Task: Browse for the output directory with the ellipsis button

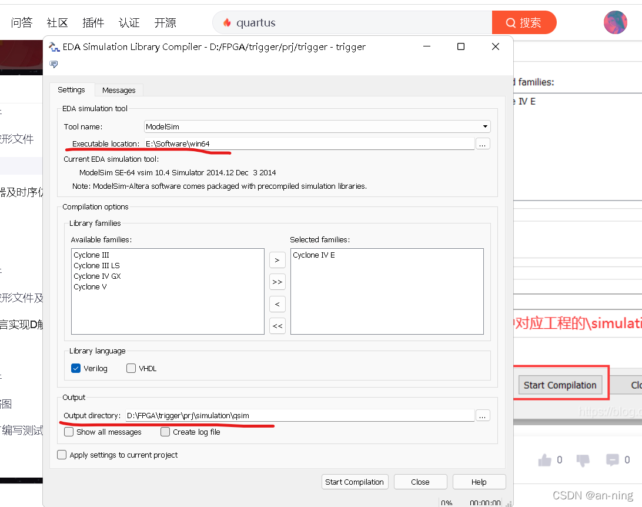Action: (483, 415)
